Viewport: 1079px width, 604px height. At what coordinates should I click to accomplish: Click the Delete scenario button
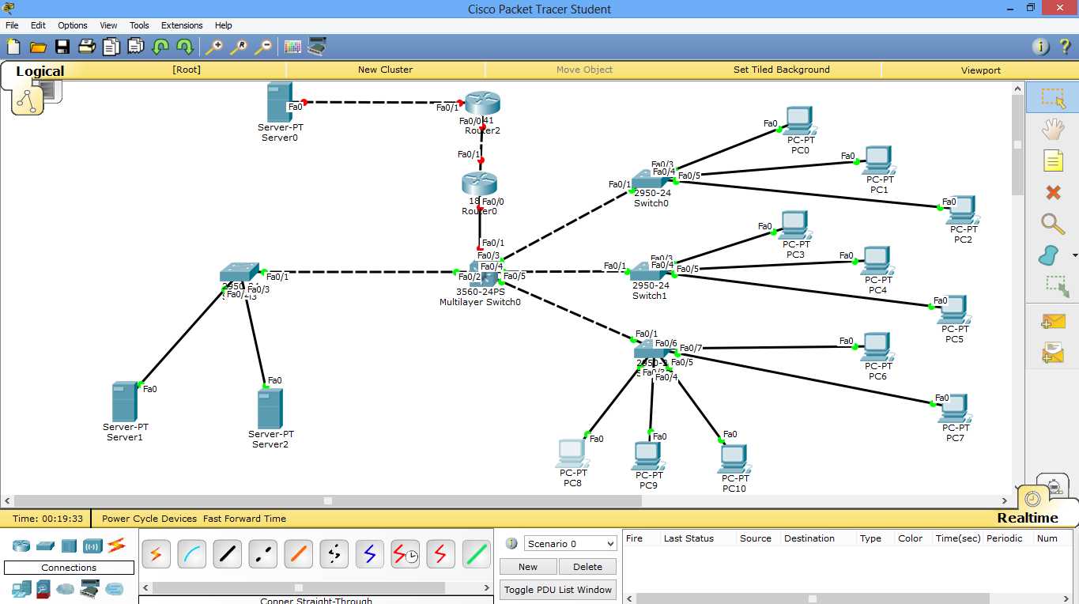coord(587,567)
